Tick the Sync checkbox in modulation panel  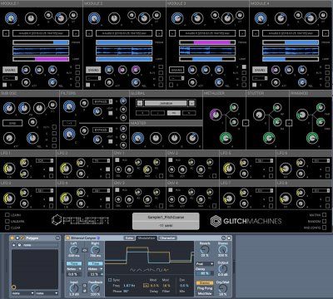pos(110,280)
